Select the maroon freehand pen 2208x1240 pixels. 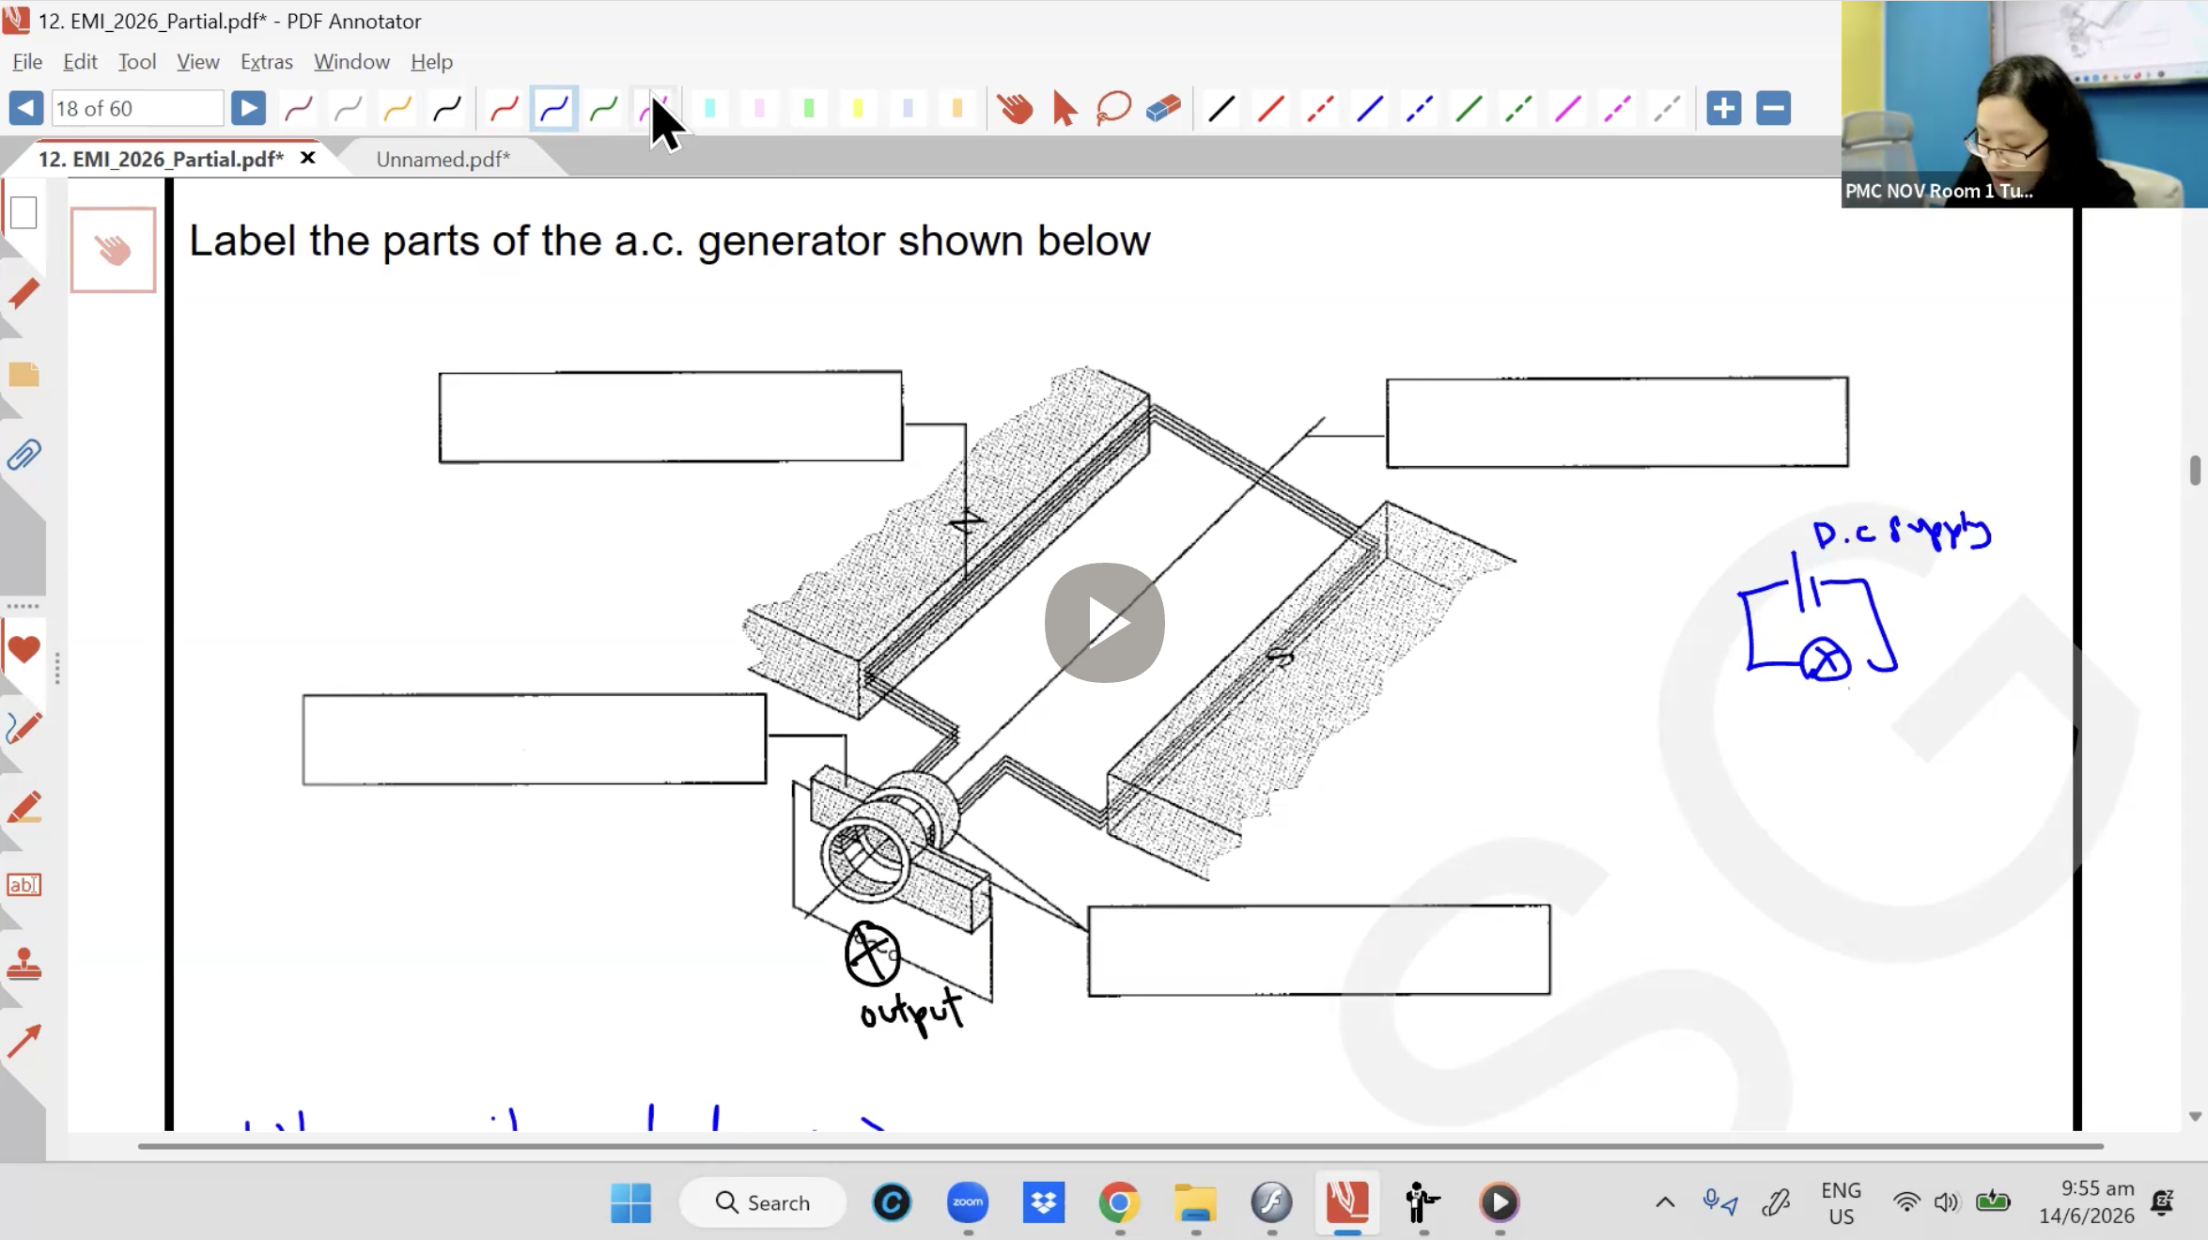[299, 108]
